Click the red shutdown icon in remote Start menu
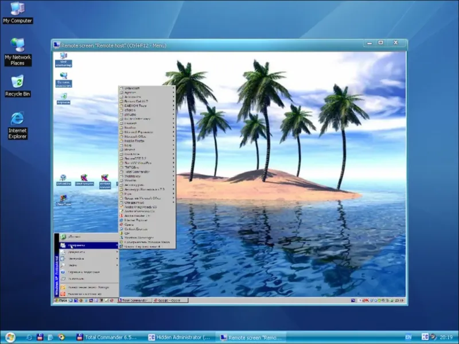Image resolution: width=459 pixels, height=344 pixels. [63, 294]
